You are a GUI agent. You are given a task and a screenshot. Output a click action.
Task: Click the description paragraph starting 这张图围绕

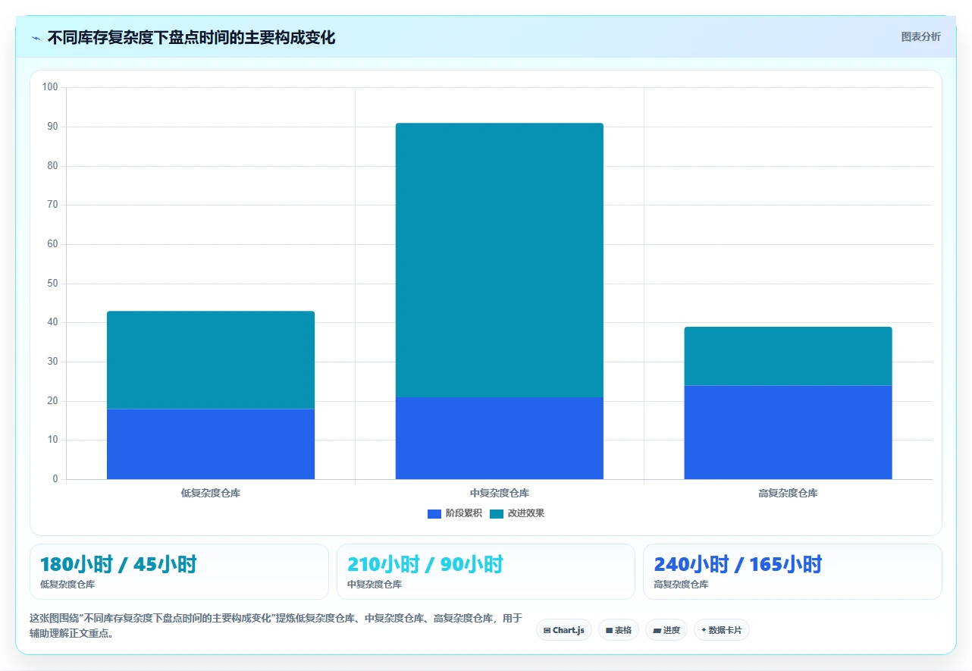click(x=276, y=626)
